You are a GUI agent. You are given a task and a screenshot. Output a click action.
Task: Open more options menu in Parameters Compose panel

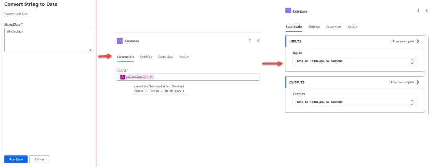coord(250,41)
